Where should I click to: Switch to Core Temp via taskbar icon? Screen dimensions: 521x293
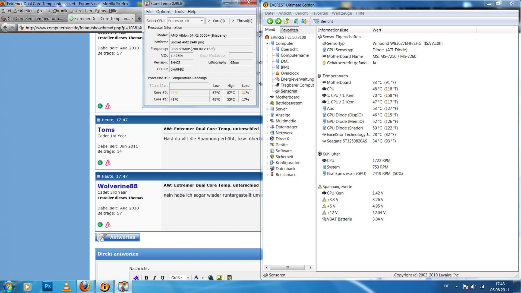pos(123,286)
